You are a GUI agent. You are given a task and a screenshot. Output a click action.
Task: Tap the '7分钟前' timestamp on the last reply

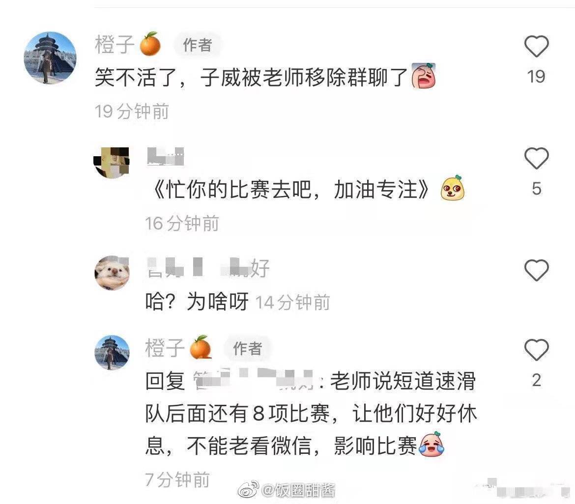177,480
